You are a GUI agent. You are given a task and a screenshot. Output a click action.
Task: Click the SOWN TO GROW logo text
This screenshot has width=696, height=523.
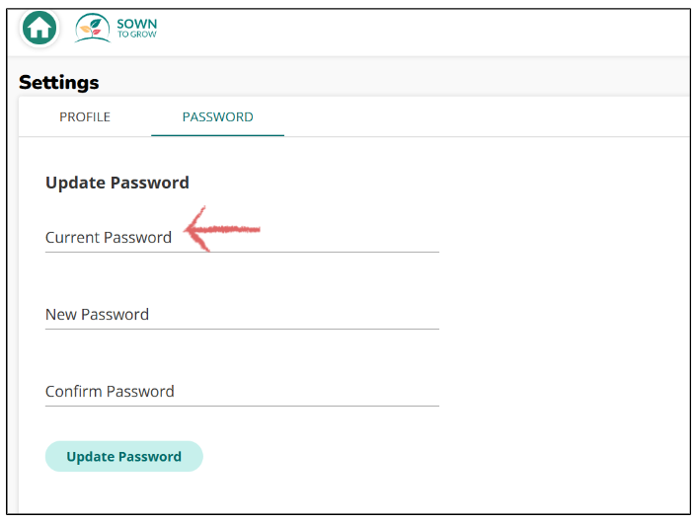click(x=136, y=28)
